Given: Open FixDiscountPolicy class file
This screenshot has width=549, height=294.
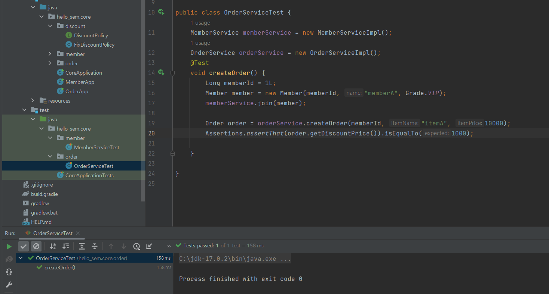Looking at the screenshot, I should [94, 45].
